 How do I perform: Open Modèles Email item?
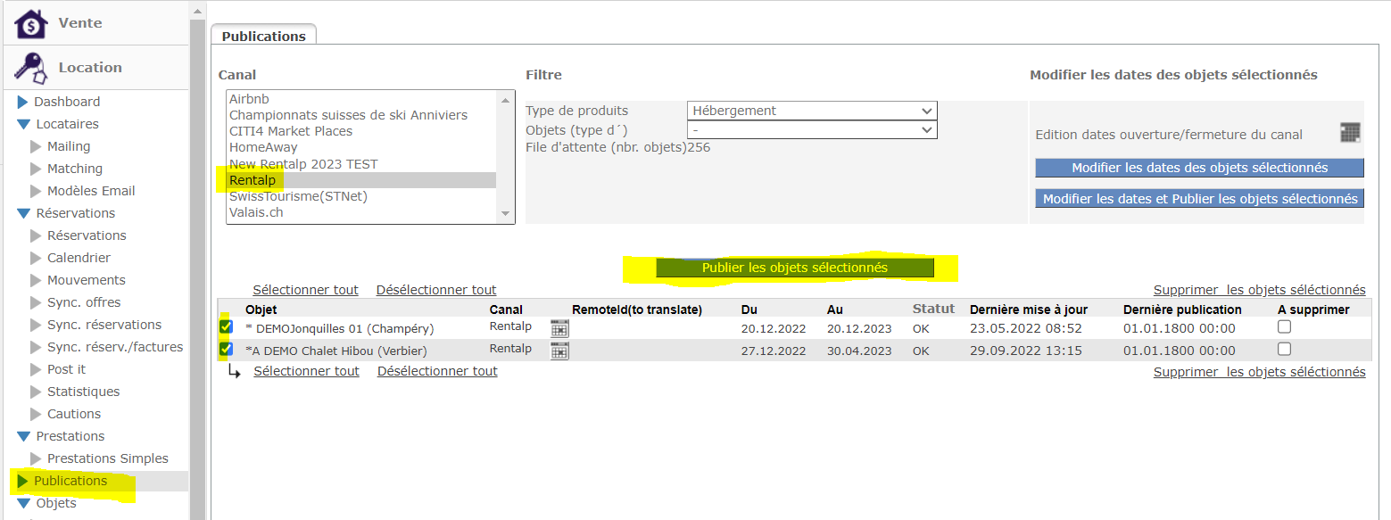click(91, 191)
